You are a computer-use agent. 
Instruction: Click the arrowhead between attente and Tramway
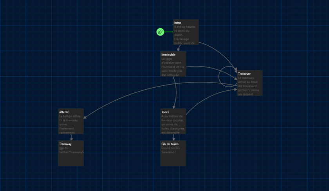[x=71, y=138]
